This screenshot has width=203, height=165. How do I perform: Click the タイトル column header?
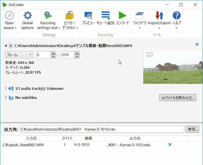67,138
